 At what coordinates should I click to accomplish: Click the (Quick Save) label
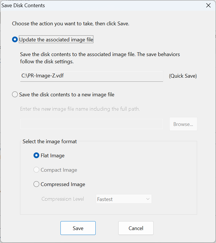(183, 76)
